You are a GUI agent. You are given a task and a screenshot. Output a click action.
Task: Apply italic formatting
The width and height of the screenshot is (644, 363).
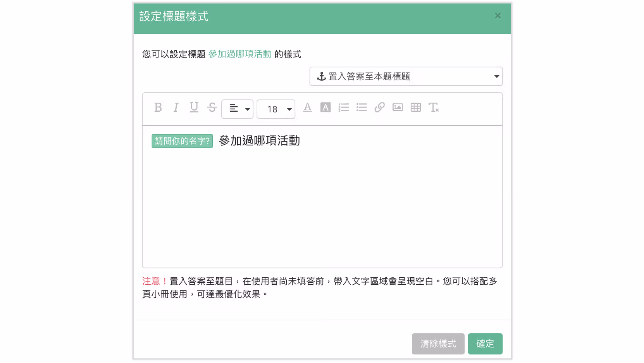(x=176, y=107)
